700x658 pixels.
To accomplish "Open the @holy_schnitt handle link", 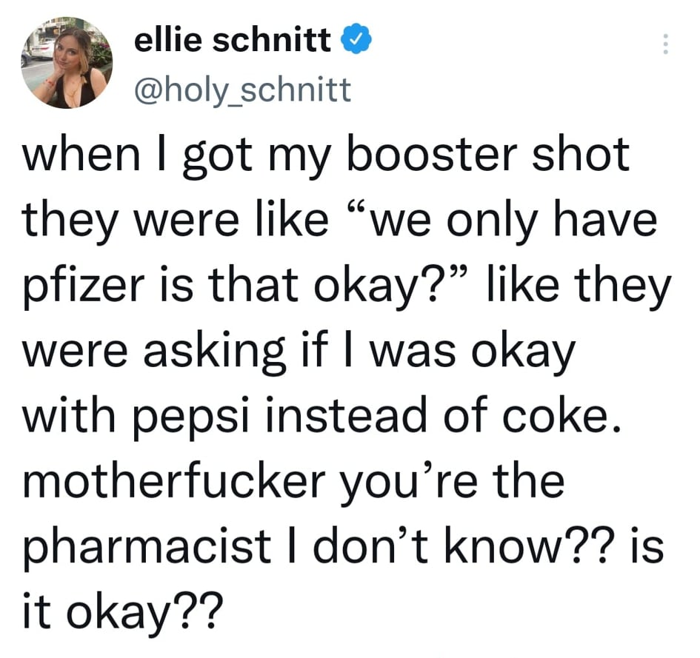I will pyautogui.click(x=241, y=90).
